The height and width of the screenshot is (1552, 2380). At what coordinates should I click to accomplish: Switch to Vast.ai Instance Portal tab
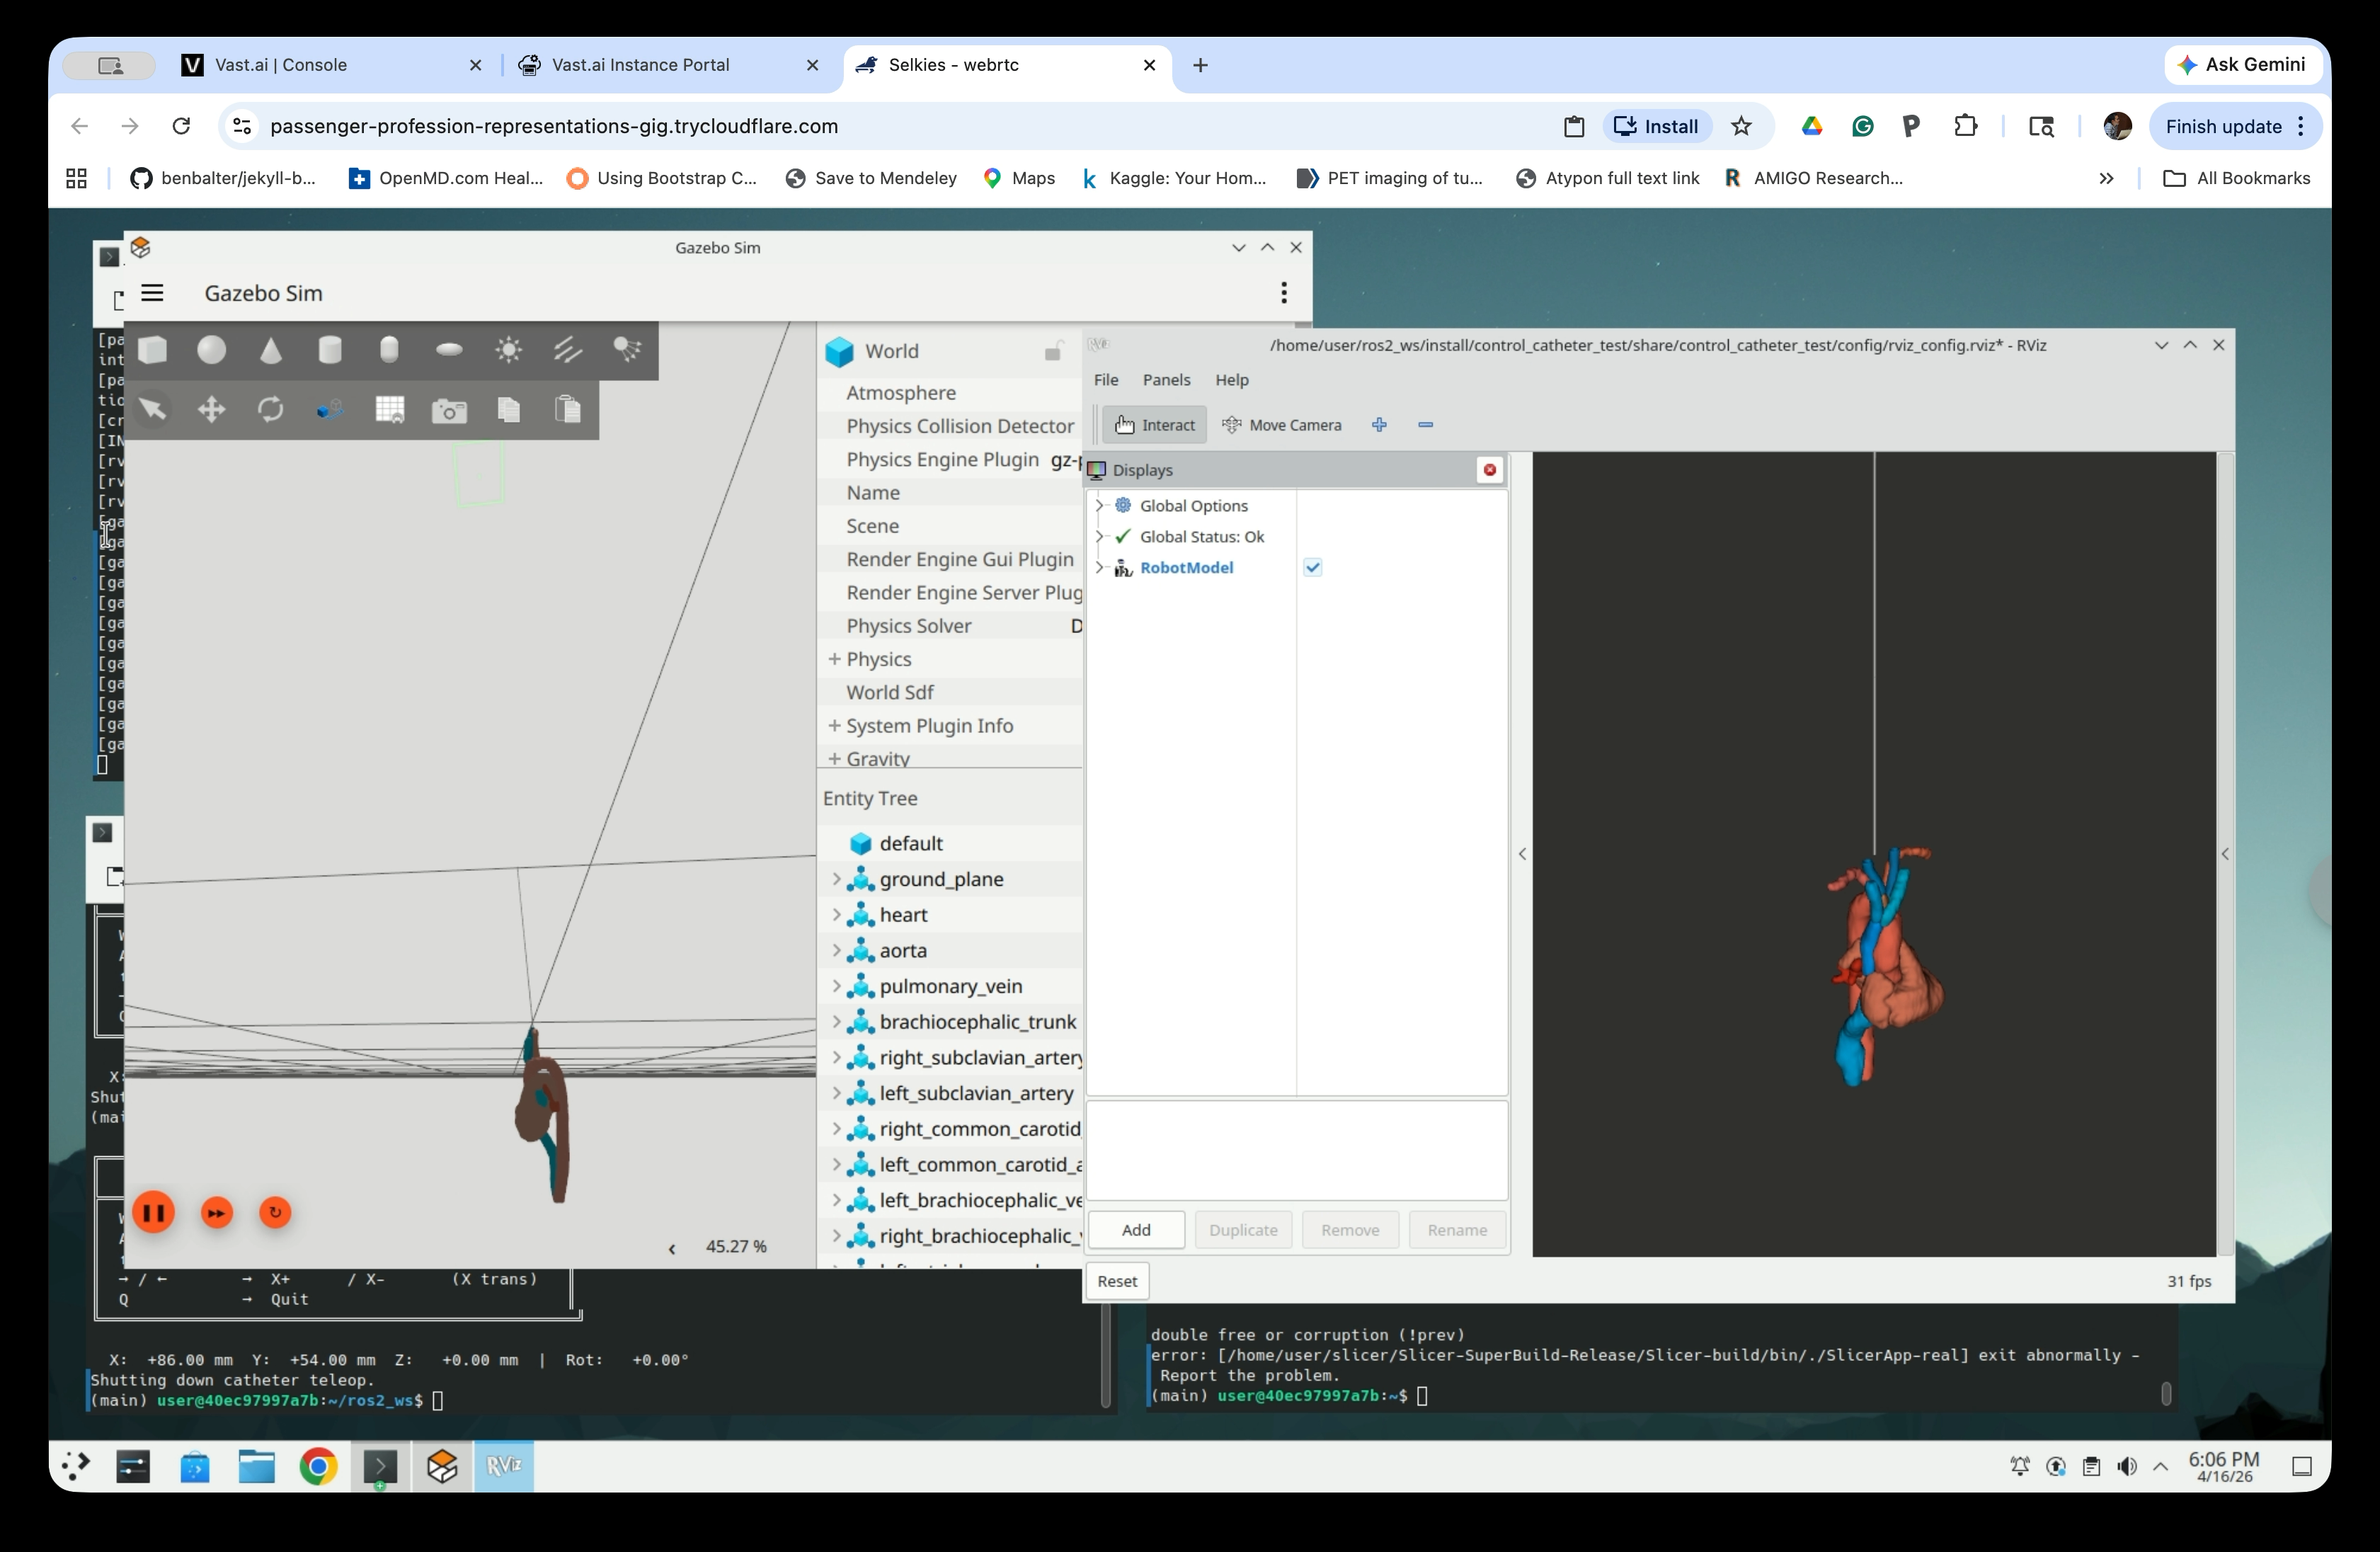coord(640,65)
